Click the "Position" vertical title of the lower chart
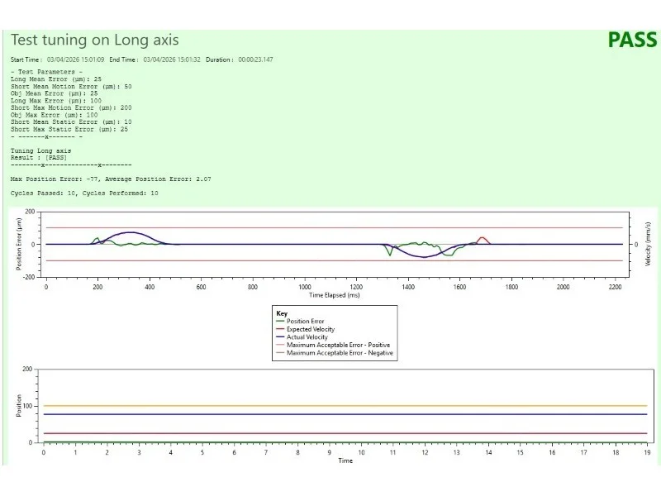This screenshot has height=496, width=661. [18, 406]
